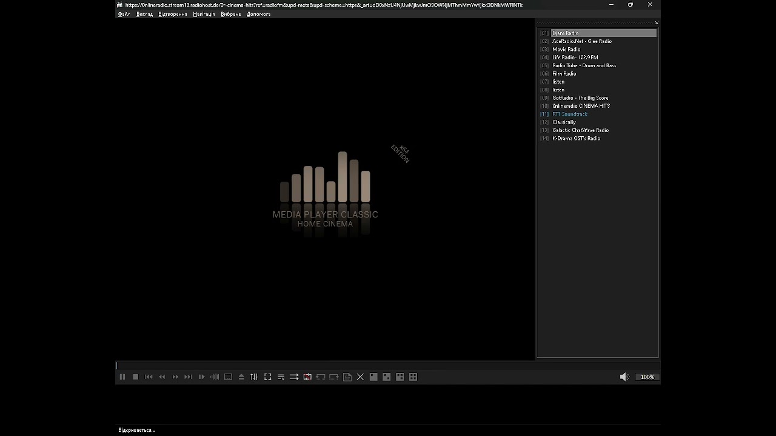Select Movie Radio in the playlist
Viewport: 776px width, 436px height.
597,50
